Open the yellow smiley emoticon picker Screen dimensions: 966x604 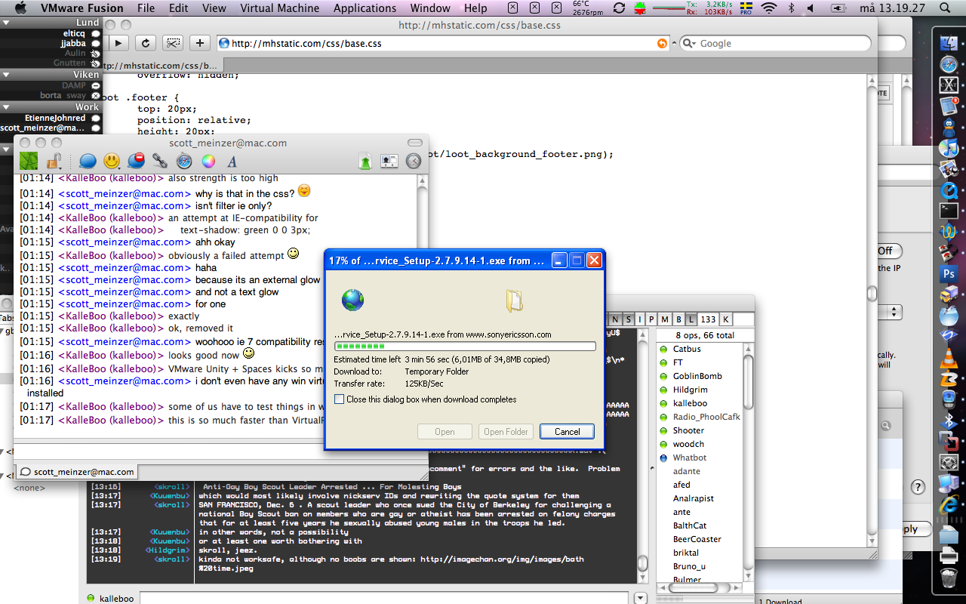tap(112, 161)
